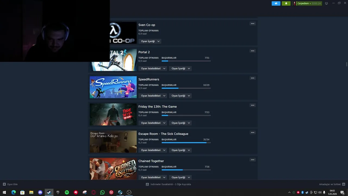Open three-dots menu for Friday the 13th
Screen dimensions: 348x196
[253, 105]
